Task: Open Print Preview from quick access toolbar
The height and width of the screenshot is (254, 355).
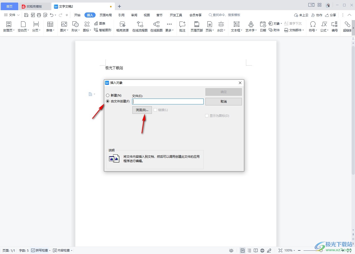Action: [45, 15]
